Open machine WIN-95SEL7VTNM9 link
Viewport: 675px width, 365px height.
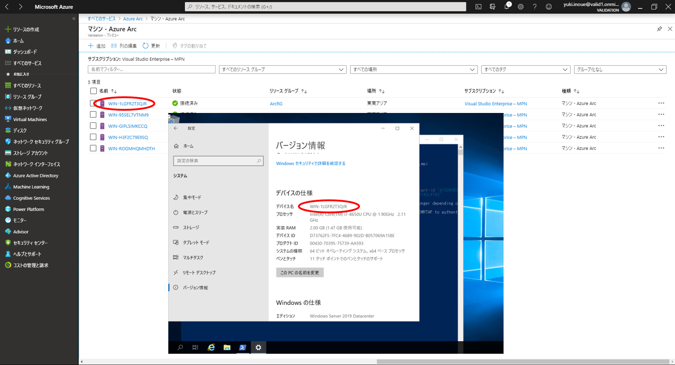[128, 115]
